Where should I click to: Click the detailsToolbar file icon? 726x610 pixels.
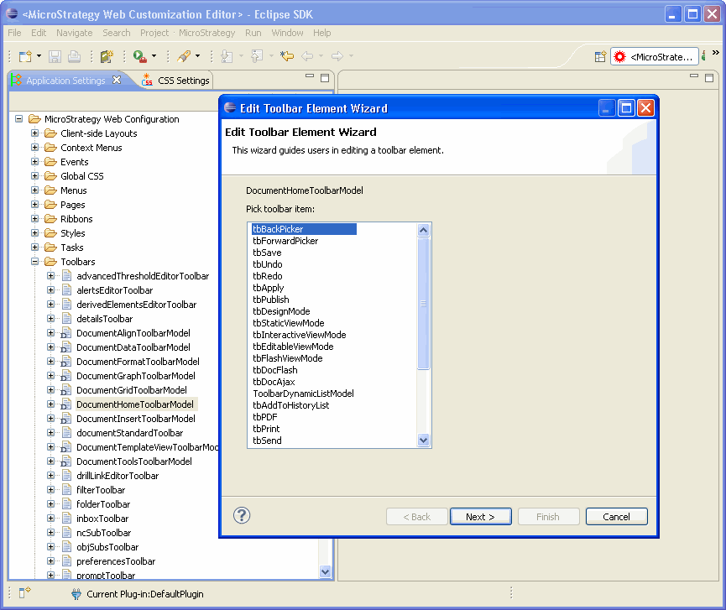pyautogui.click(x=66, y=319)
